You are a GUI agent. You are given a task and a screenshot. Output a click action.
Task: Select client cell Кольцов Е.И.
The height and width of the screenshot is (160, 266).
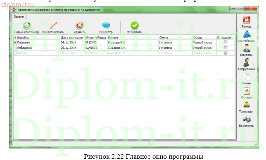pos(133,43)
